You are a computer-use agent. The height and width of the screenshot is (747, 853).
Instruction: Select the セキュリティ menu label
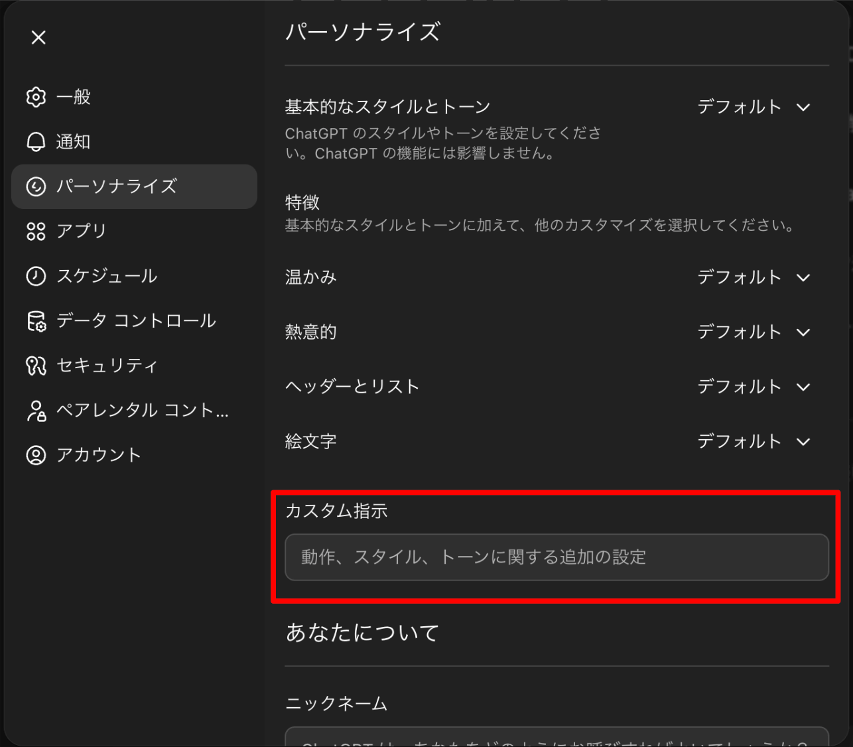[x=107, y=366]
